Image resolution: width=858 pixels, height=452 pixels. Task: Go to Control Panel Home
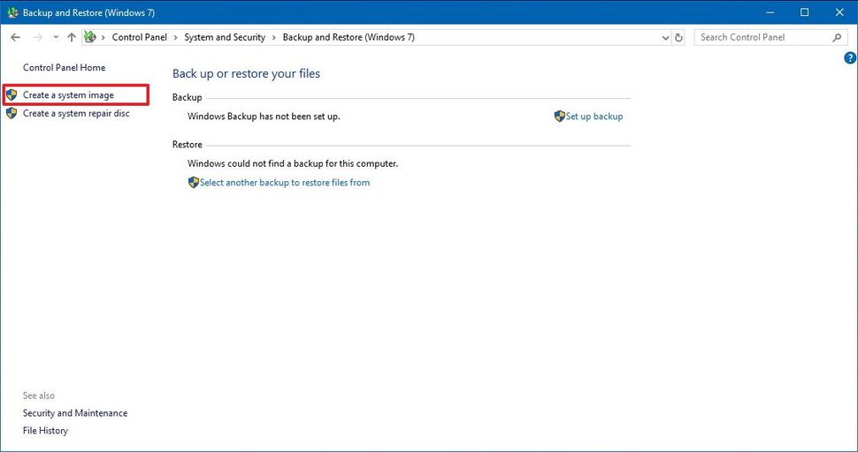click(x=64, y=68)
